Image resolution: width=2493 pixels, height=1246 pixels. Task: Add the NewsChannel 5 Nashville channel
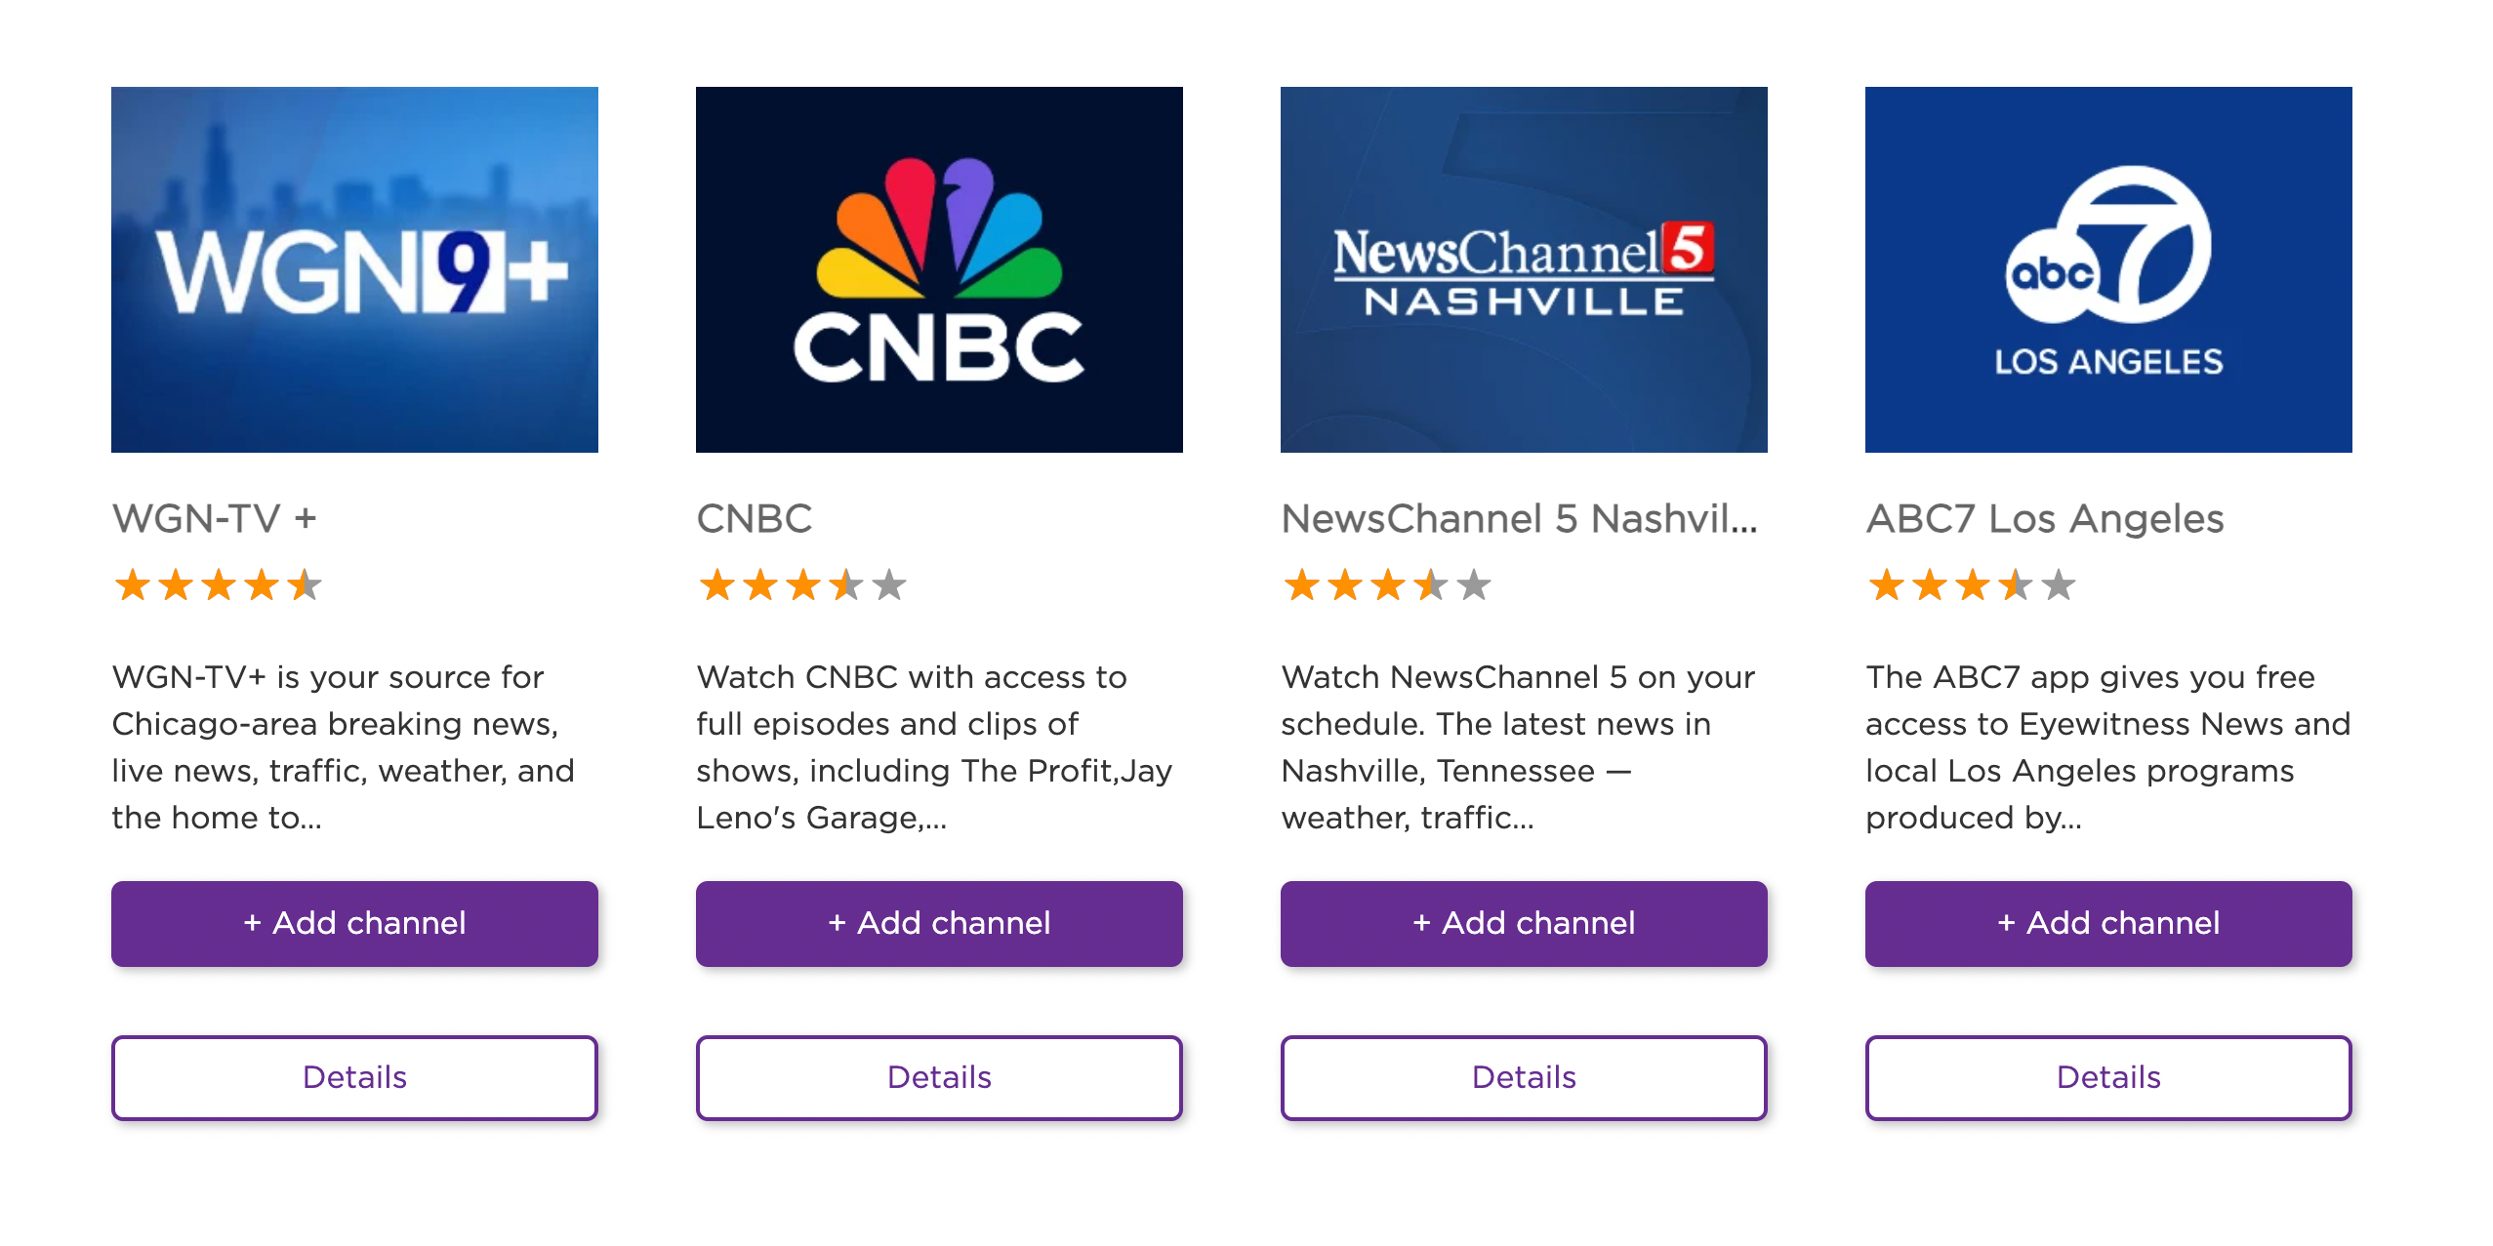coord(1522,923)
